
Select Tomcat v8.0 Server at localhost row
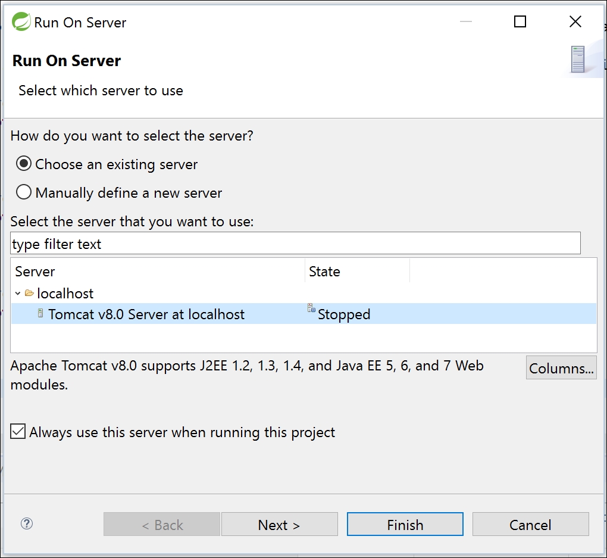pyautogui.click(x=146, y=314)
